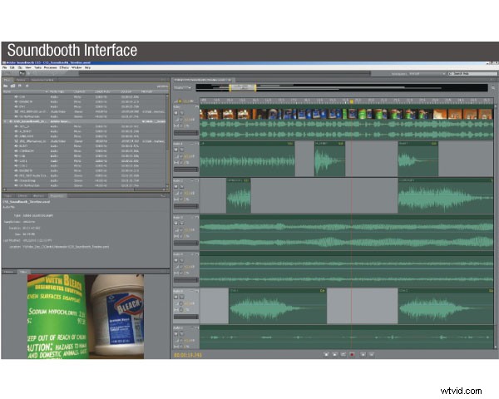Screen dimensions: 499x399
Task: Open the Audio 3 track menu
Action: 192,217
